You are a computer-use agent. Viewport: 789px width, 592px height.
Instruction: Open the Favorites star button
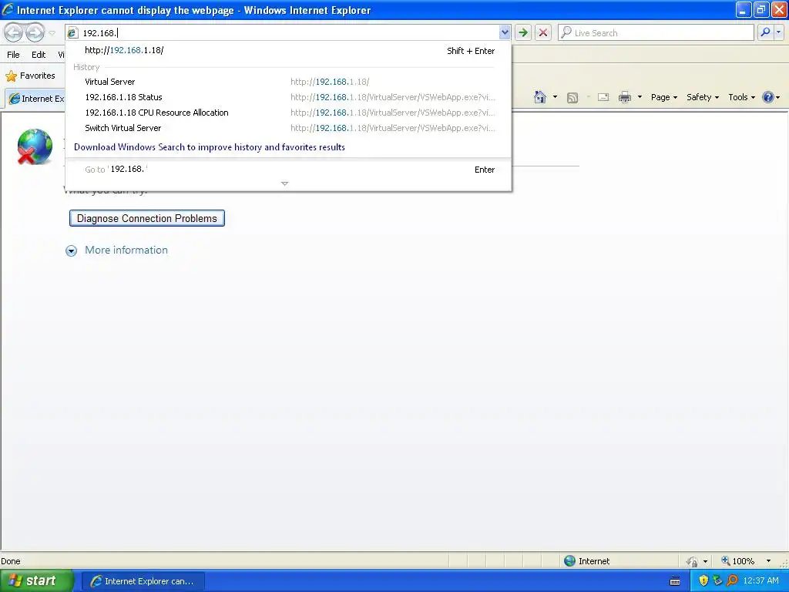click(x=31, y=76)
